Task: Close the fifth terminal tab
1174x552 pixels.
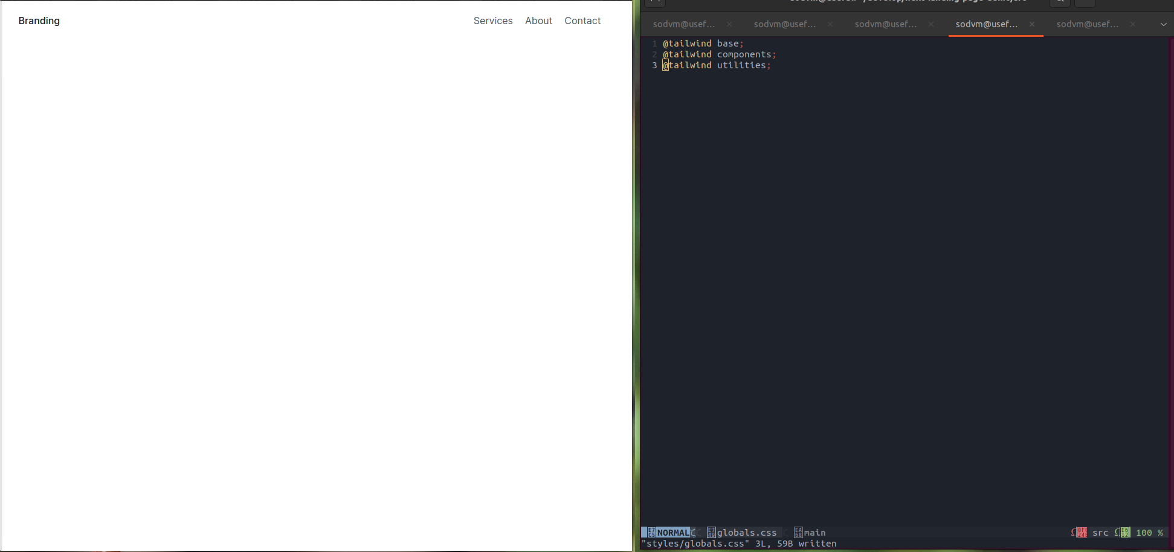Action: point(1133,24)
